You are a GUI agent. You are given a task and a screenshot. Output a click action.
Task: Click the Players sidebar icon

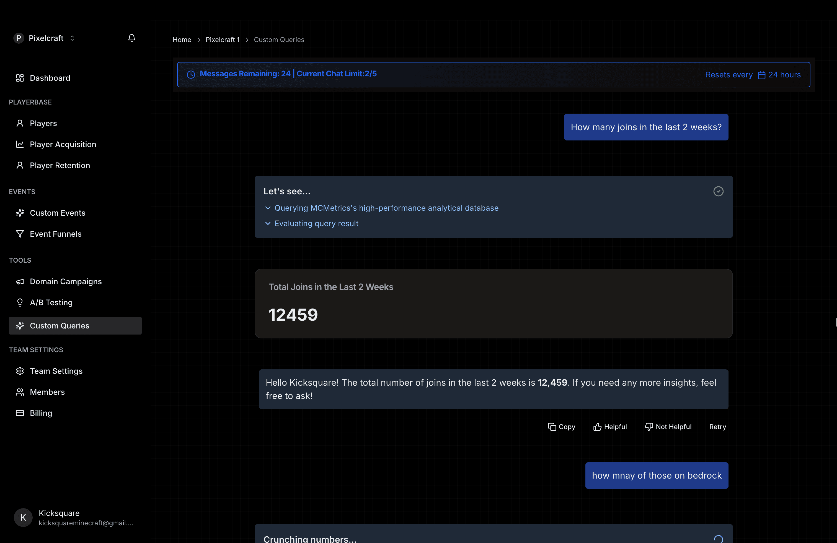20,123
